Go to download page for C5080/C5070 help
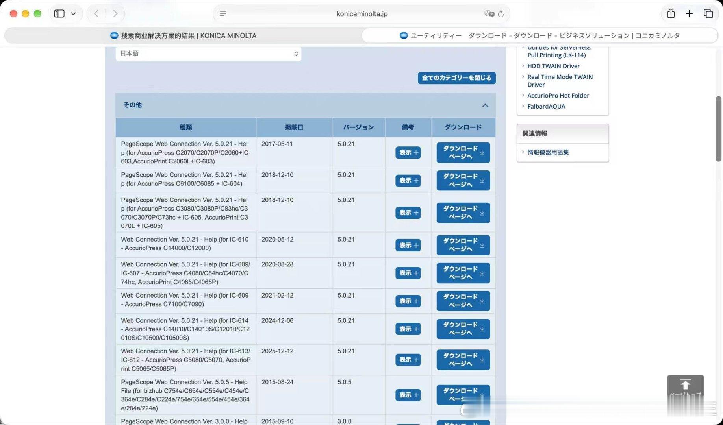The width and height of the screenshot is (723, 425). coord(463,360)
